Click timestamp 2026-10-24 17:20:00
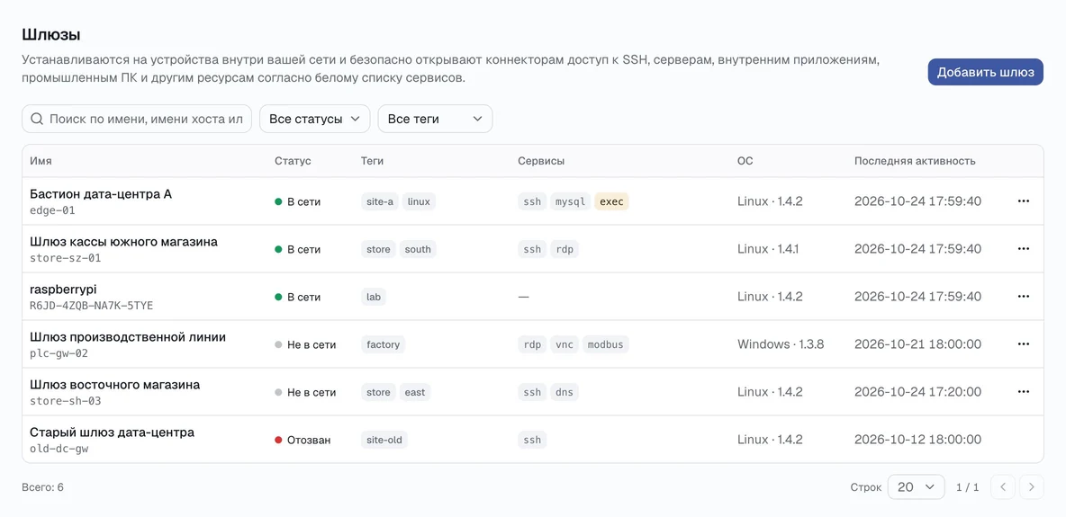This screenshot has height=517, width=1066. tap(917, 391)
